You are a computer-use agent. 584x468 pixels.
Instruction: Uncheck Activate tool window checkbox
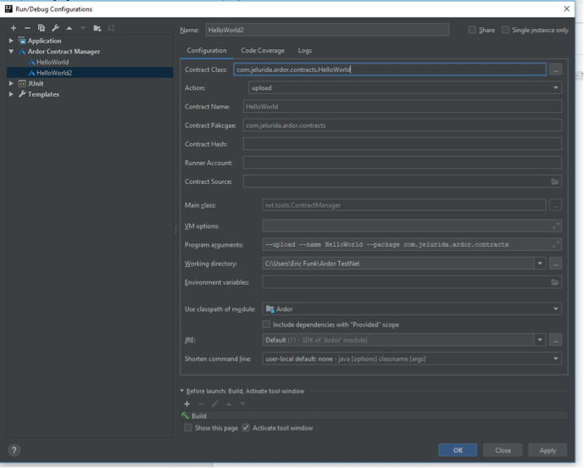pos(246,428)
